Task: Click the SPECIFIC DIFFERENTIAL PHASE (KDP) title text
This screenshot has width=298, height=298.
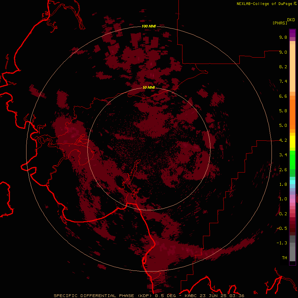Action: pos(103,296)
